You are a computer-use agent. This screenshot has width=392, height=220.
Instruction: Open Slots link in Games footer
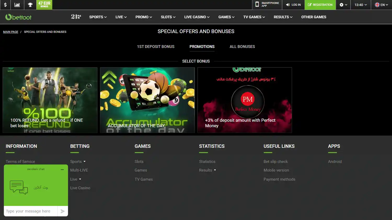139,162
